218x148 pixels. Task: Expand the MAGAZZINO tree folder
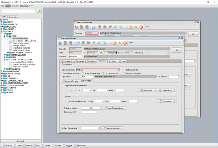click(2, 27)
